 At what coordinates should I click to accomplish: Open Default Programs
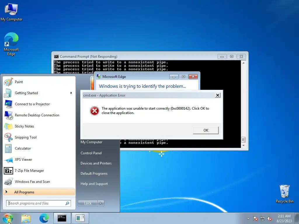(94, 174)
